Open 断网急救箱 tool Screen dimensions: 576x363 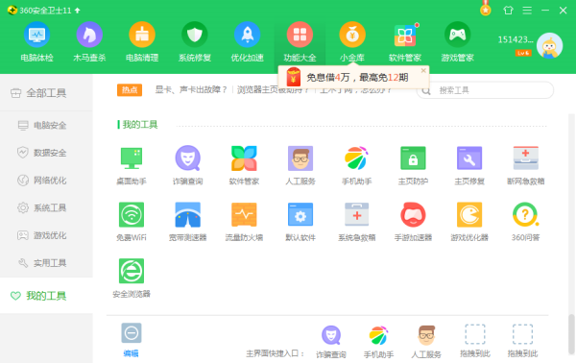point(526,165)
